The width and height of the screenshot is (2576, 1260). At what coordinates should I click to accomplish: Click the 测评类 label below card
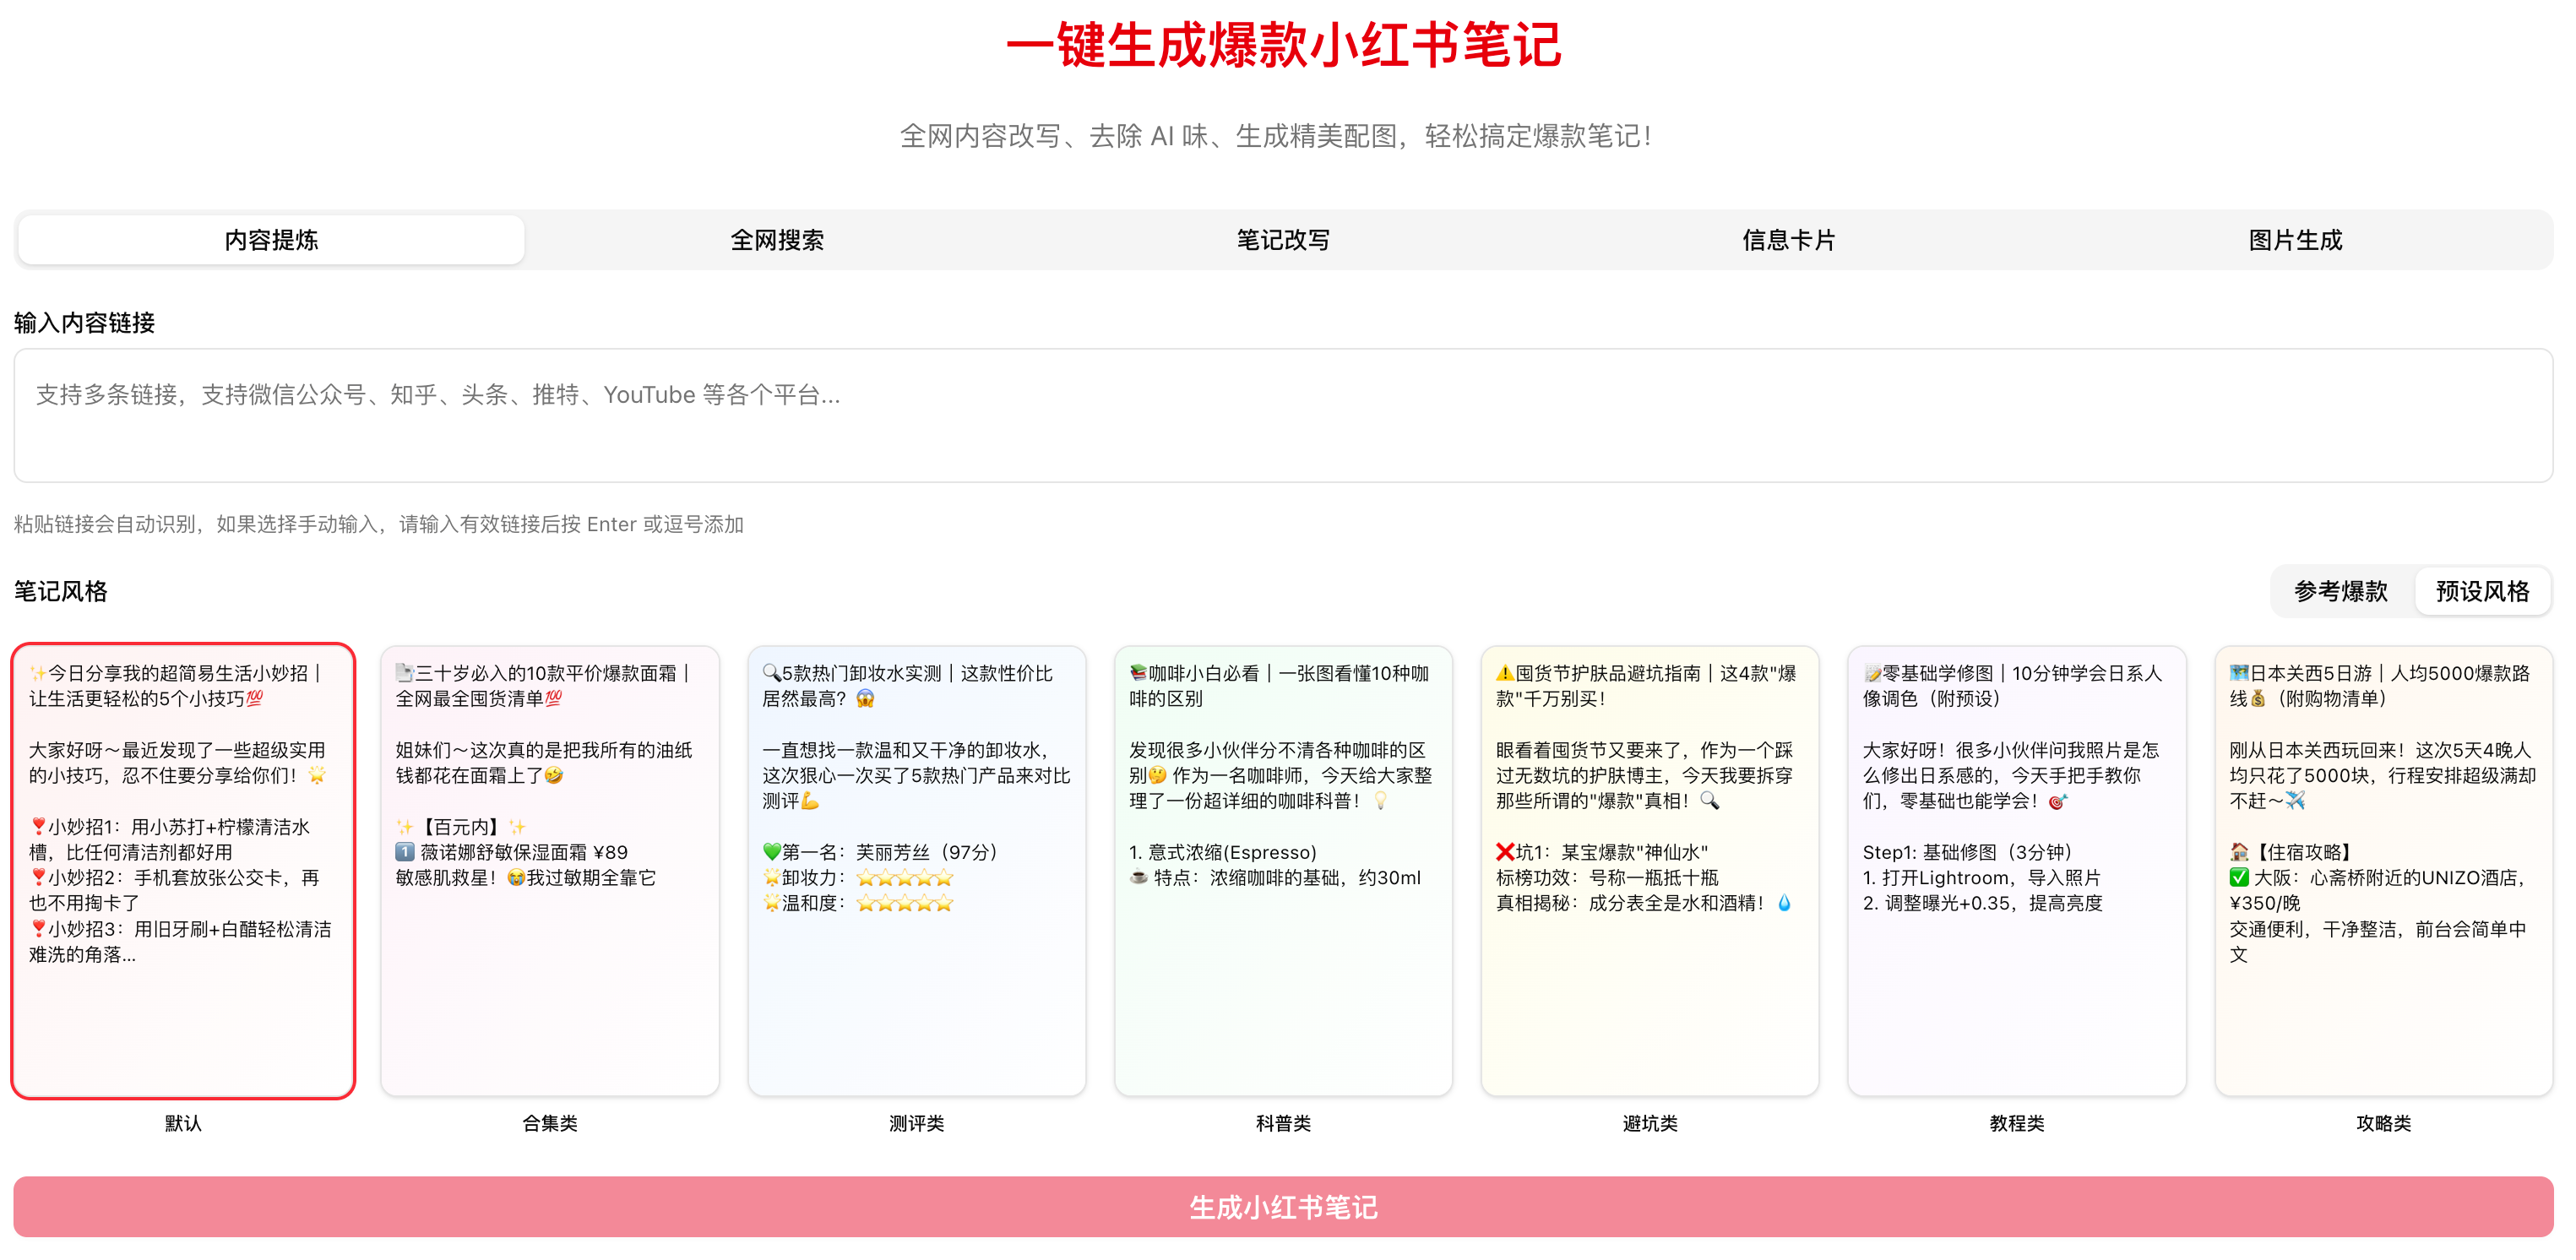(917, 1123)
